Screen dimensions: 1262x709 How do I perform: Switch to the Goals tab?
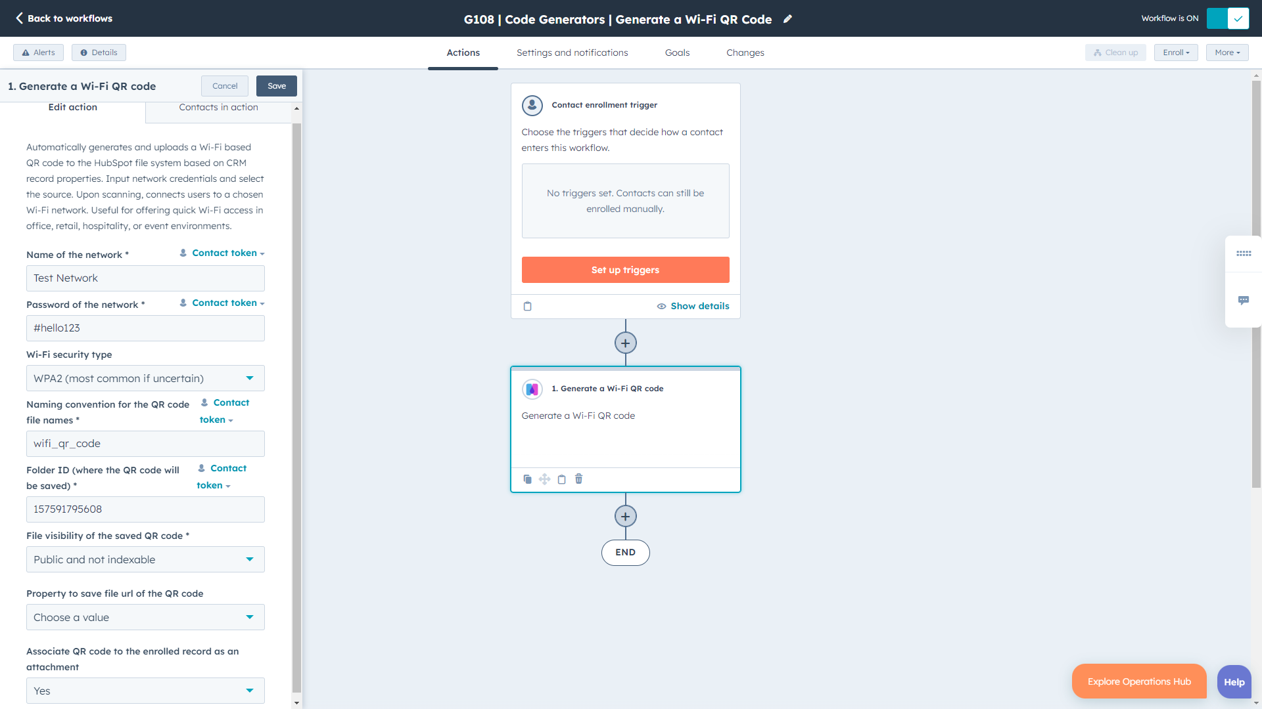pos(676,53)
